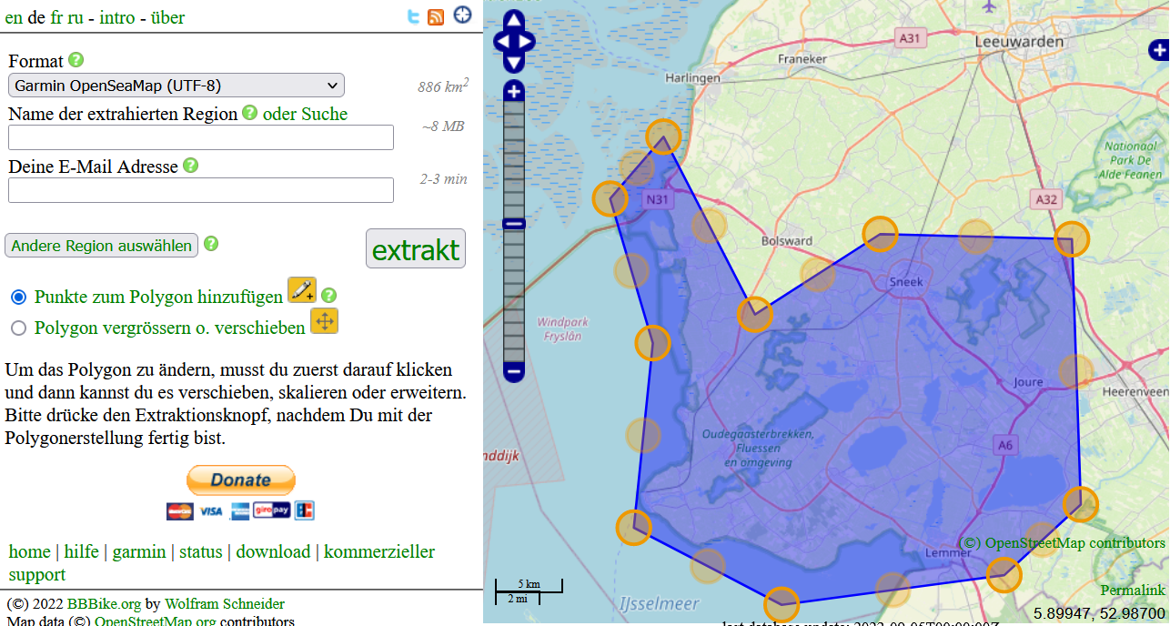
Task: Open the Format selection dropdown
Action: tap(177, 85)
